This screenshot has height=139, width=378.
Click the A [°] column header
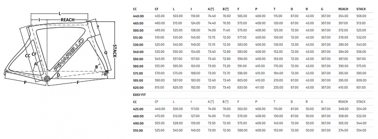211,9
